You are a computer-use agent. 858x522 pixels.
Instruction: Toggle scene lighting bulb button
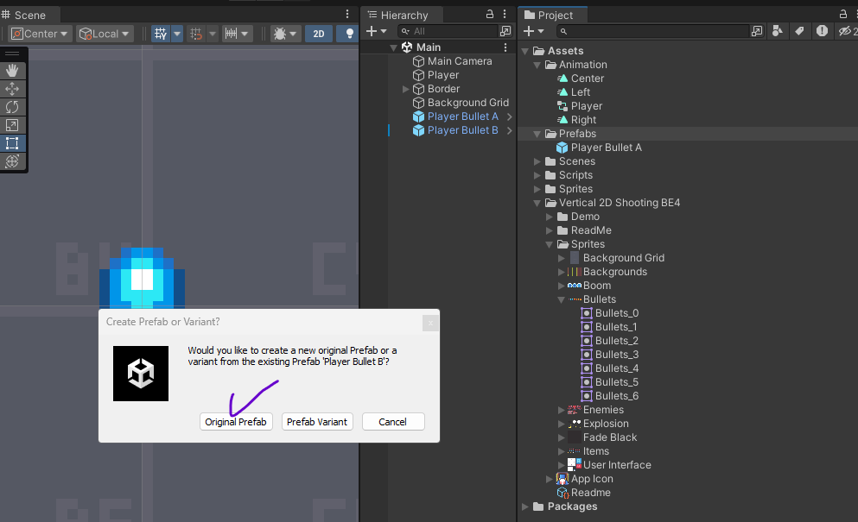349,34
